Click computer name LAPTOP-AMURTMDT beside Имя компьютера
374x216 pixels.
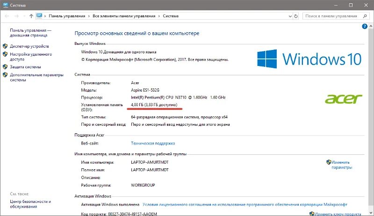coord(150,162)
